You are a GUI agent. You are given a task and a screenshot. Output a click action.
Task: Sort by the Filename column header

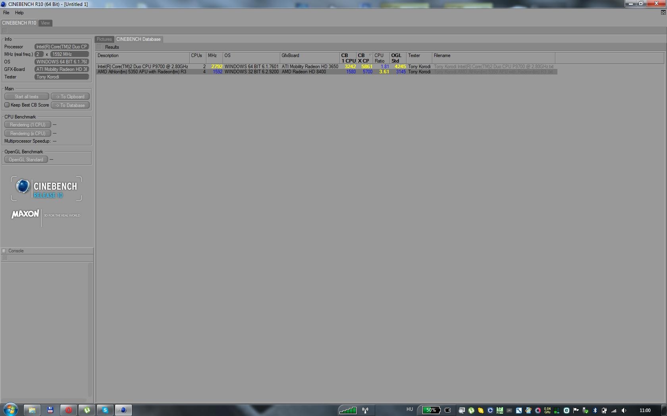coord(494,58)
